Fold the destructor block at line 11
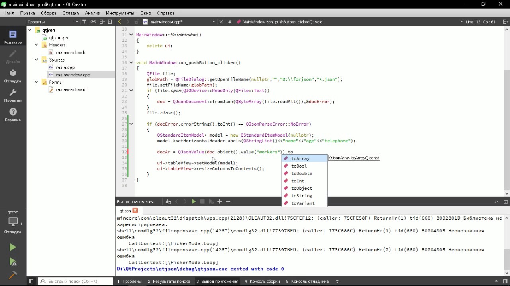510x286 pixels. pyautogui.click(x=131, y=35)
